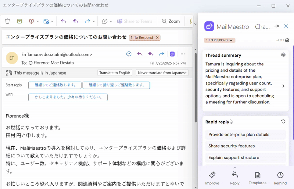Click Translate to English
The width and height of the screenshot is (294, 189).
pyautogui.click(x=115, y=73)
